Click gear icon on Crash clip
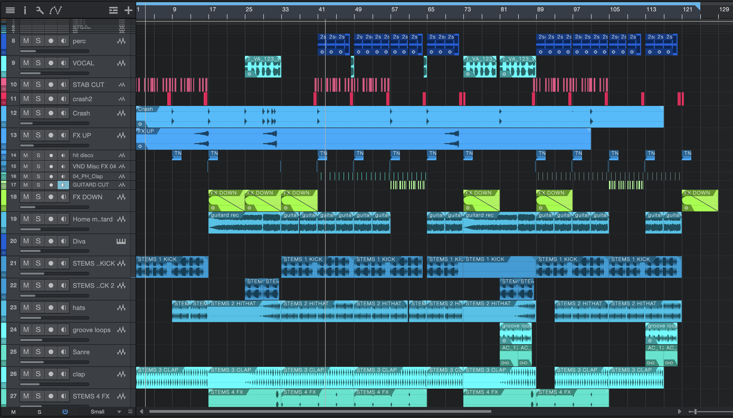The width and height of the screenshot is (733, 418). pos(140,124)
